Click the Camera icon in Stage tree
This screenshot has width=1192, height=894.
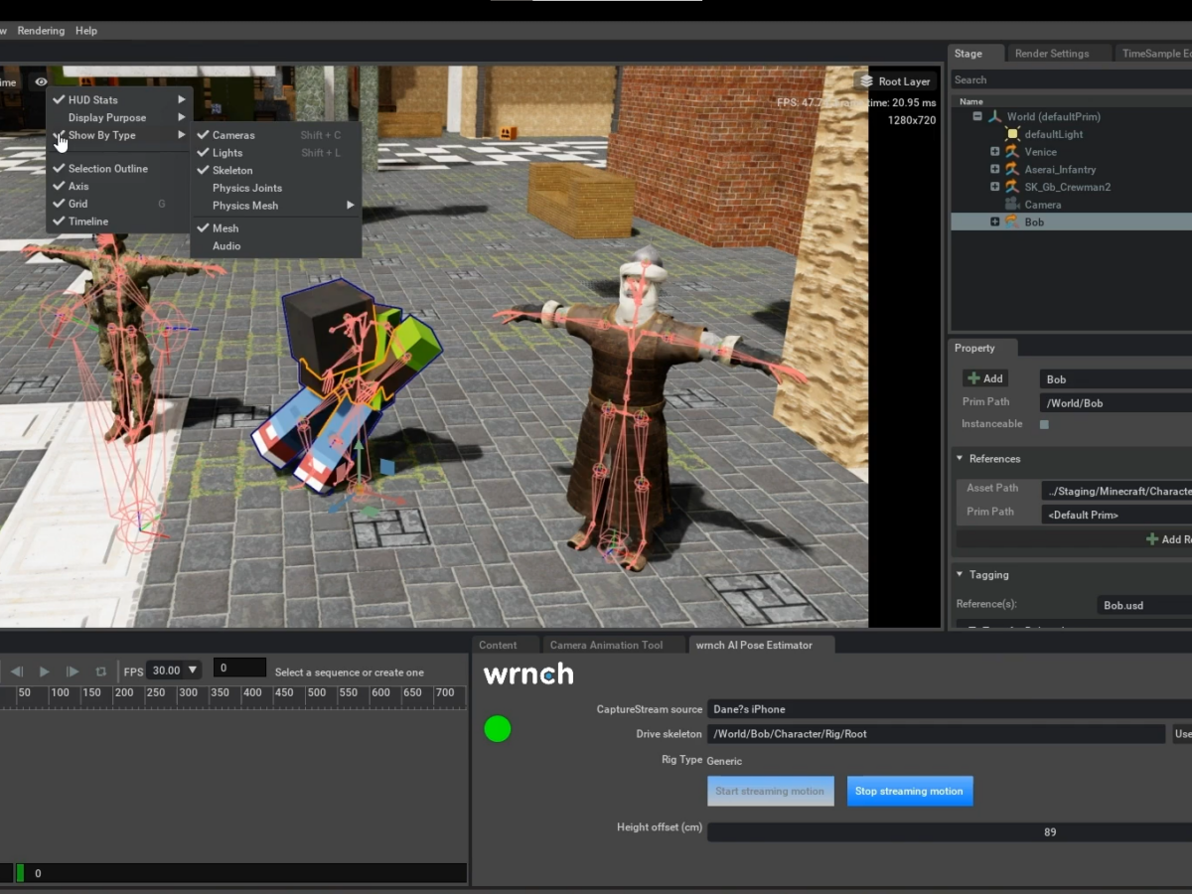click(x=1012, y=205)
